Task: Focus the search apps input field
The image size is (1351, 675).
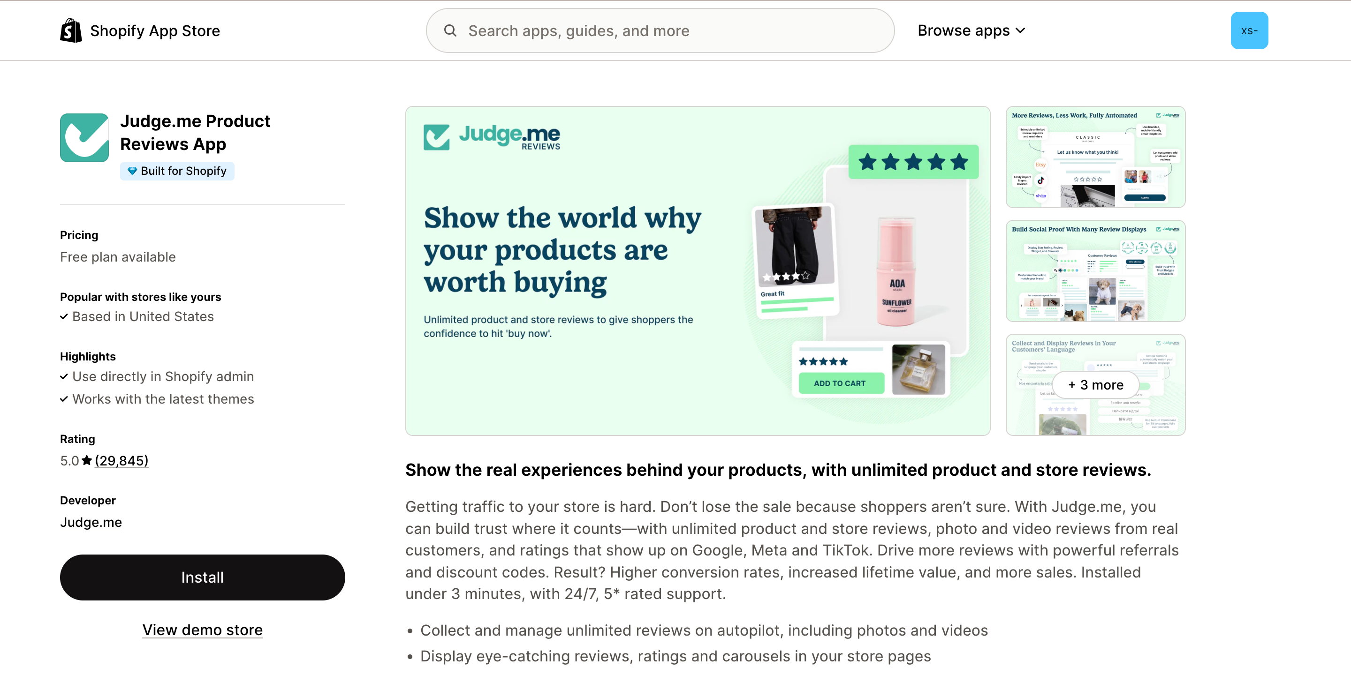Action: coord(660,30)
